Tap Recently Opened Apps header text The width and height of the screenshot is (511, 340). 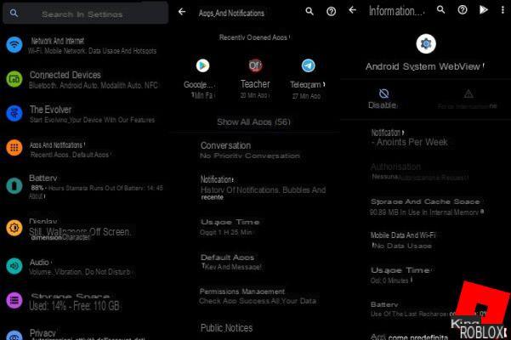[x=253, y=37]
